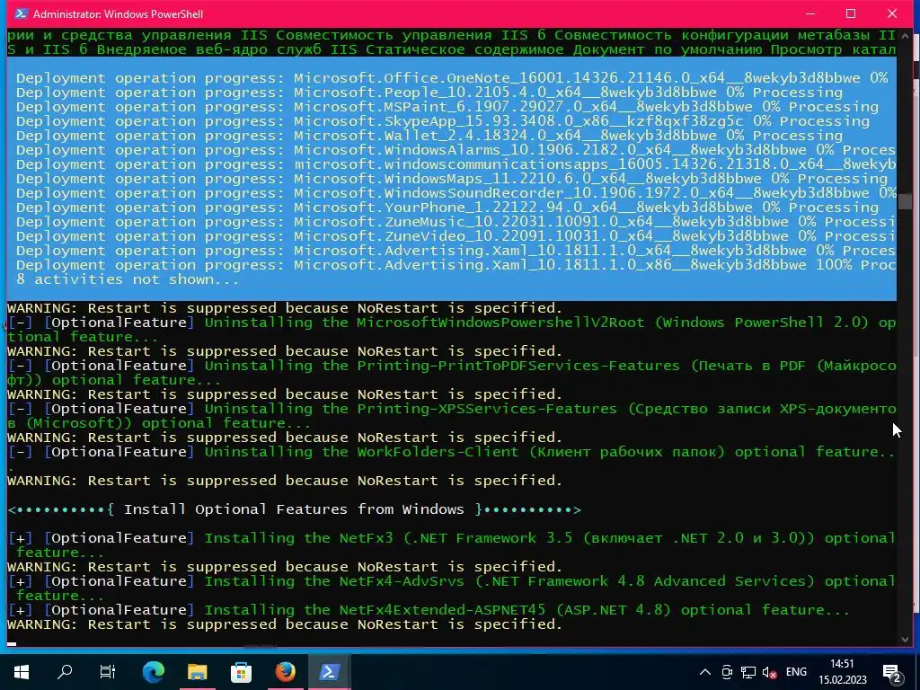Click the muted volume tray icon
Screen dimensions: 920x690
769,672
